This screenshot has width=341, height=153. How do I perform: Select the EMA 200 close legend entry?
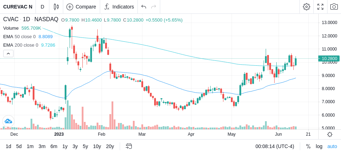click(21, 45)
